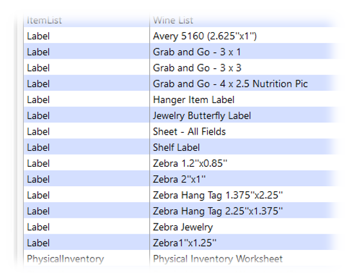The image size is (350, 275).
Task: Select Zebra 1.2"x0.85" label row
Action: pos(182,164)
